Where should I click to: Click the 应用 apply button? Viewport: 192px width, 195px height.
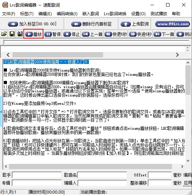tap(188, 183)
